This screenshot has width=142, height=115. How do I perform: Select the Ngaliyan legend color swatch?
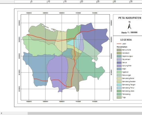[119, 72]
